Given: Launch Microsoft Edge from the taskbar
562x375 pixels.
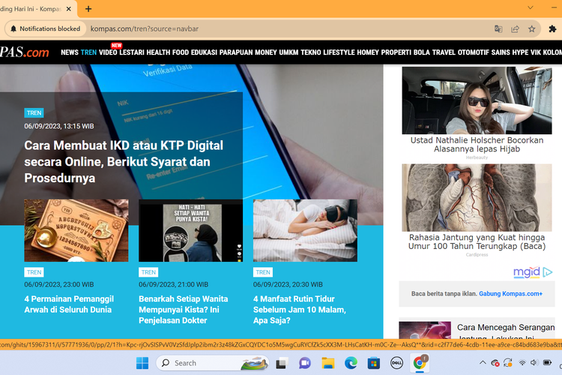Looking at the screenshot, I should tap(352, 363).
